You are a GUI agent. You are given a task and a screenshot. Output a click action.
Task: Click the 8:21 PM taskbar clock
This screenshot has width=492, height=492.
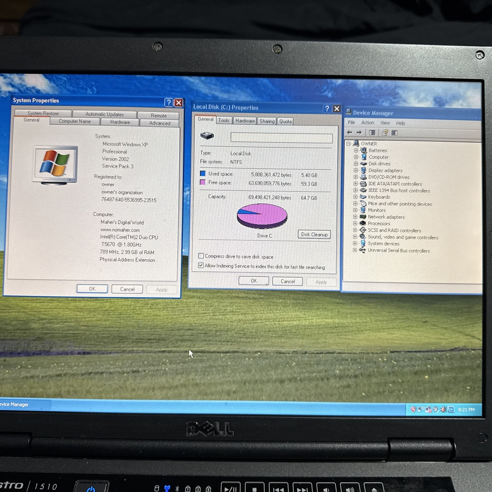466,410
